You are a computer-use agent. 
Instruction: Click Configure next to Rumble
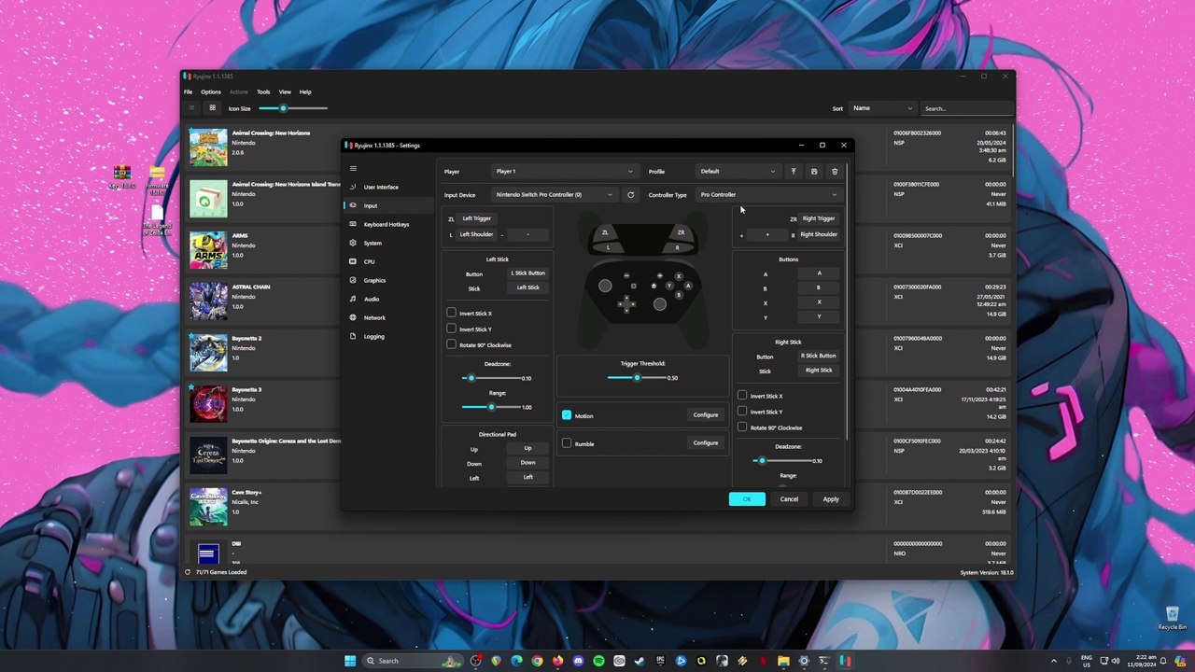click(706, 443)
